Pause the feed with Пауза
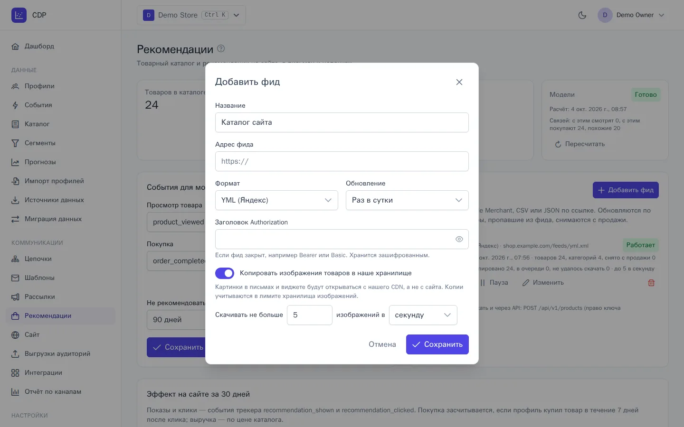The width and height of the screenshot is (684, 427). pyautogui.click(x=494, y=283)
